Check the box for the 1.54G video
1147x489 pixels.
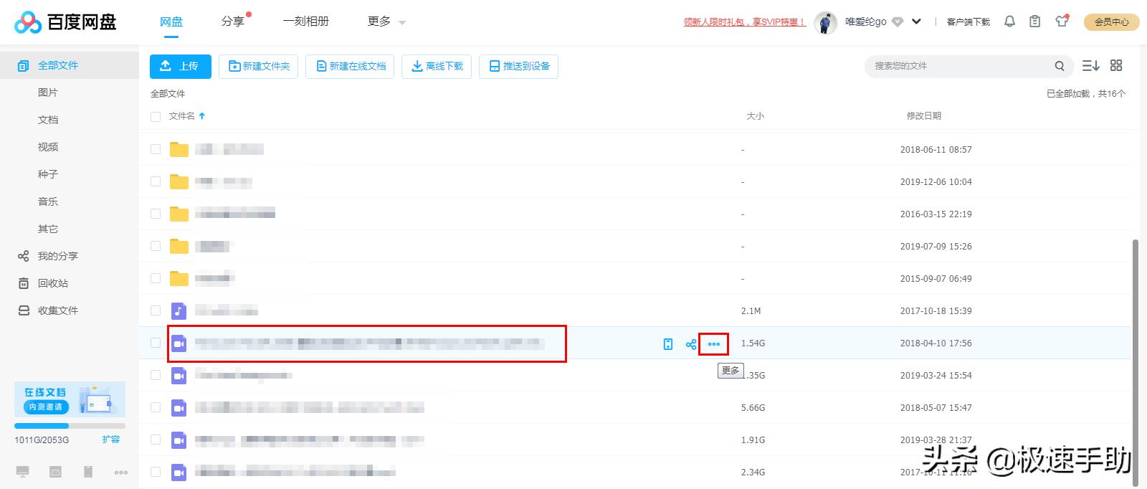click(x=156, y=343)
